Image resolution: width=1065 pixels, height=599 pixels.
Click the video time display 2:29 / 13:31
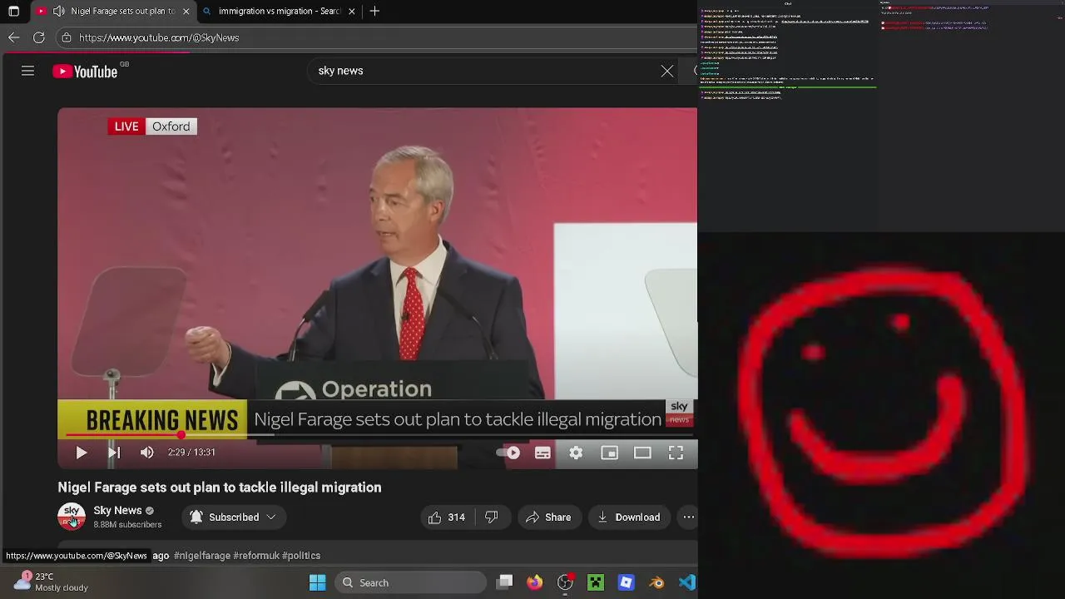tap(191, 453)
